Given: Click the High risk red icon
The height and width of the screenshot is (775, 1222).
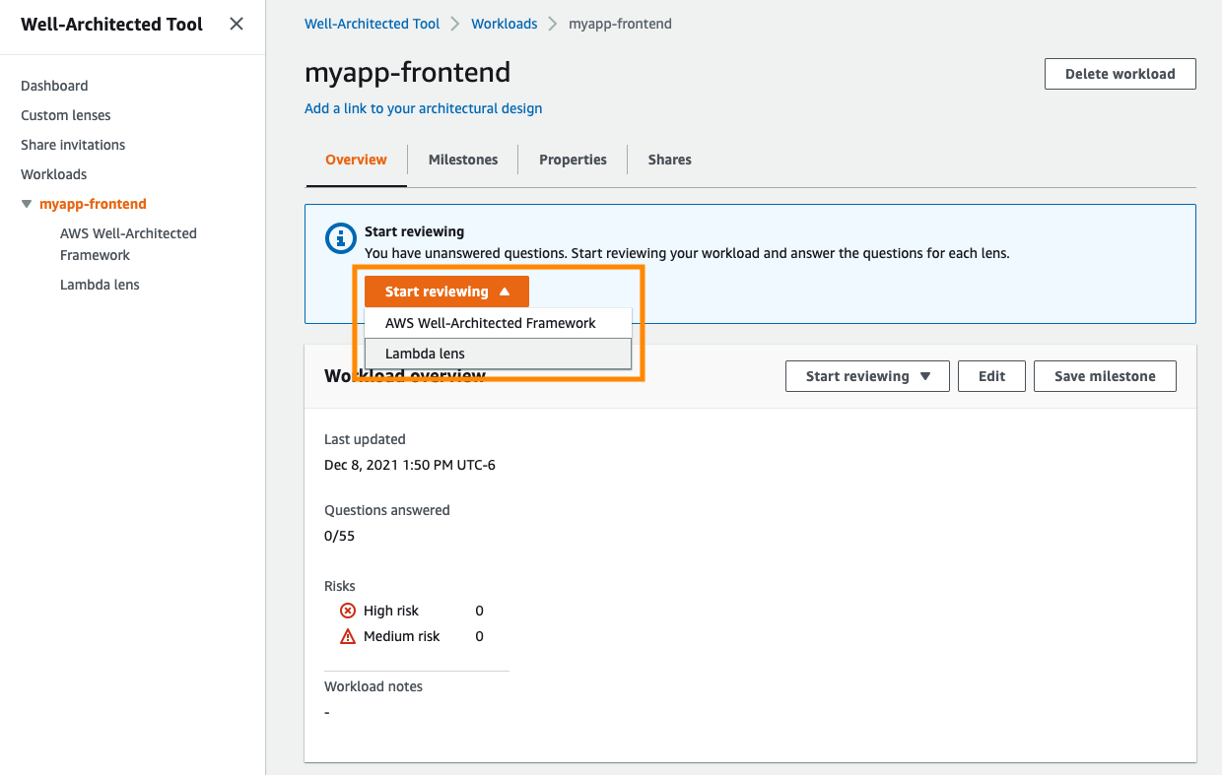Looking at the screenshot, I should click(x=347, y=611).
